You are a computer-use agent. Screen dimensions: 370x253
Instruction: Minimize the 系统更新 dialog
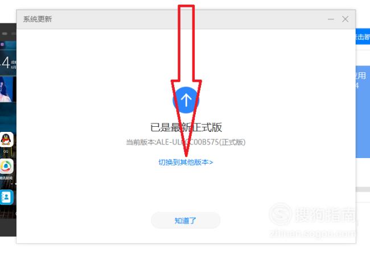(331, 19)
